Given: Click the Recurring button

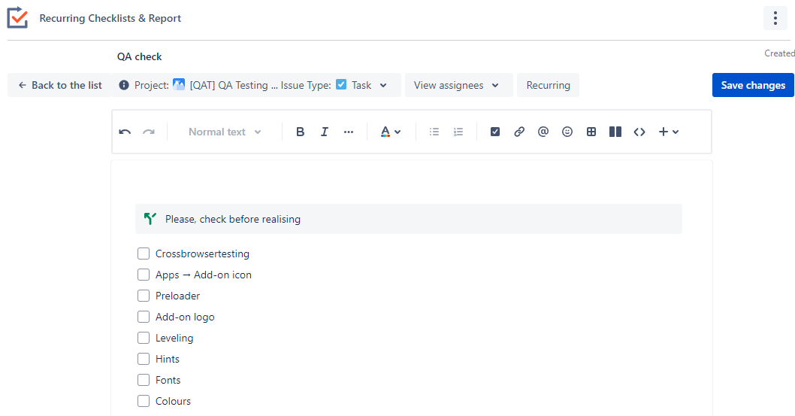Looking at the screenshot, I should pos(548,85).
